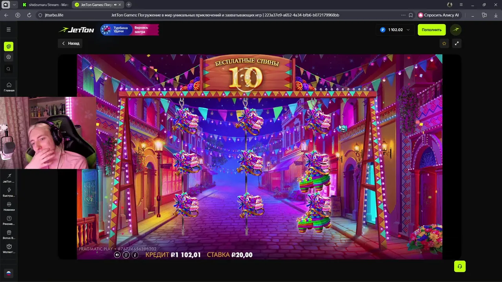The width and height of the screenshot is (502, 282).
Task: Go back with the Назад button
Action: point(71,43)
